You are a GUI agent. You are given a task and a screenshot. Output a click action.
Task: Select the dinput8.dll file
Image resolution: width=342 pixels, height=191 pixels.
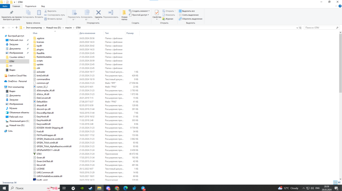coord(42,105)
